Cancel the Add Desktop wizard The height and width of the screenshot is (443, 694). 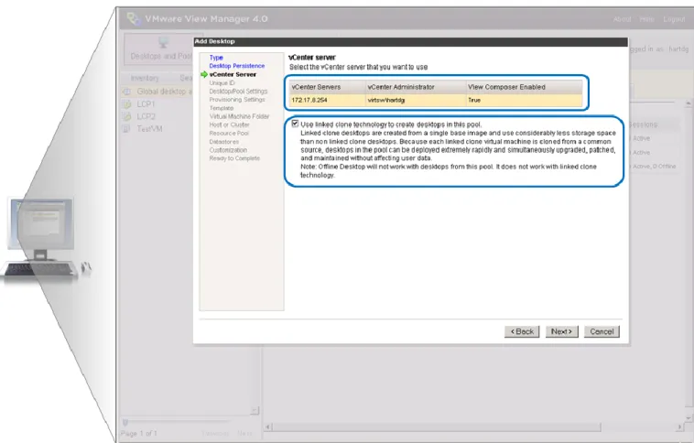(x=602, y=331)
